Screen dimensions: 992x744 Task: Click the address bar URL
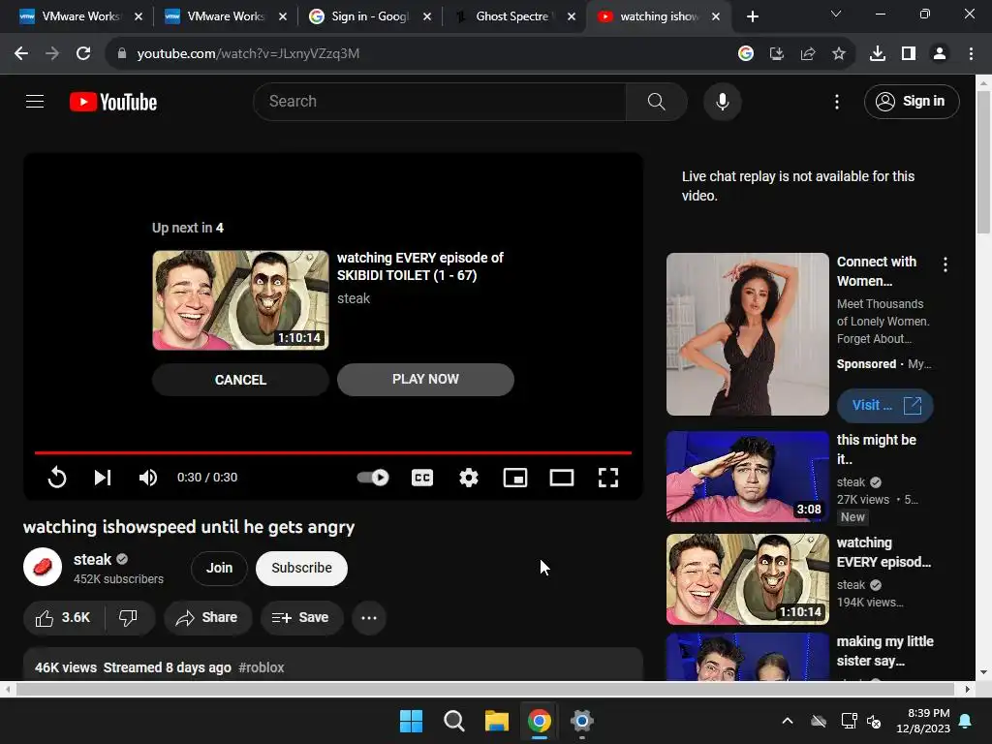[248, 54]
